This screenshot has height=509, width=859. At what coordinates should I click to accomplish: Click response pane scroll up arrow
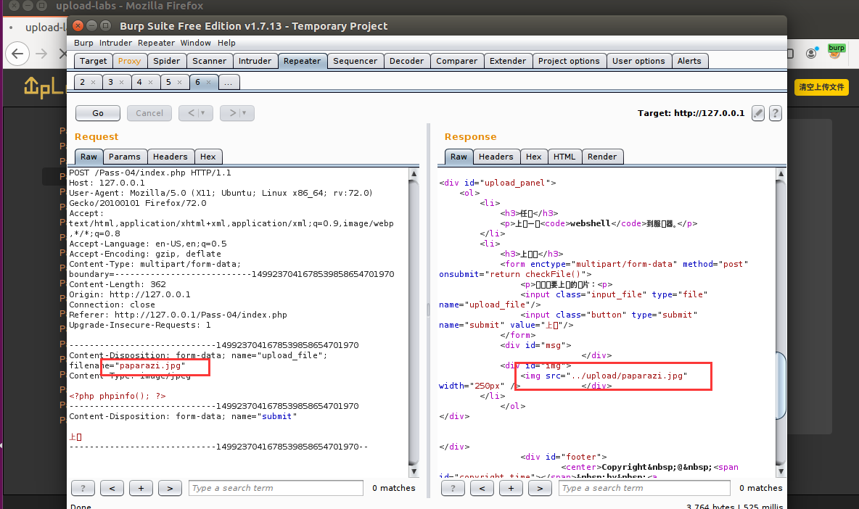pyautogui.click(x=781, y=173)
